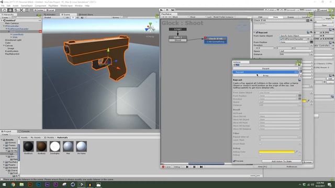This screenshot has width=335, height=188.
Task: Click PlayMaker Step button at bottom
Action: [201, 167]
